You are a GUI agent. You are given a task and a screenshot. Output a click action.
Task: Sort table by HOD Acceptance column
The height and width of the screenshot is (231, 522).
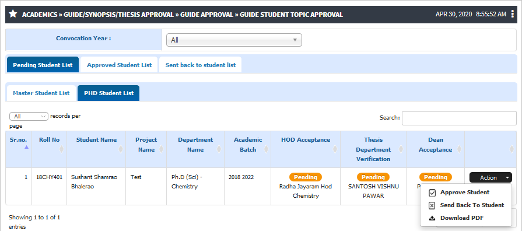[x=335, y=149]
